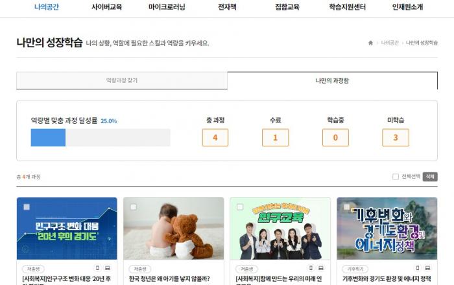Click mobile icon on 함께 만드는 우리의 미래 card
This screenshot has height=285, width=454.
pyautogui.click(x=311, y=268)
